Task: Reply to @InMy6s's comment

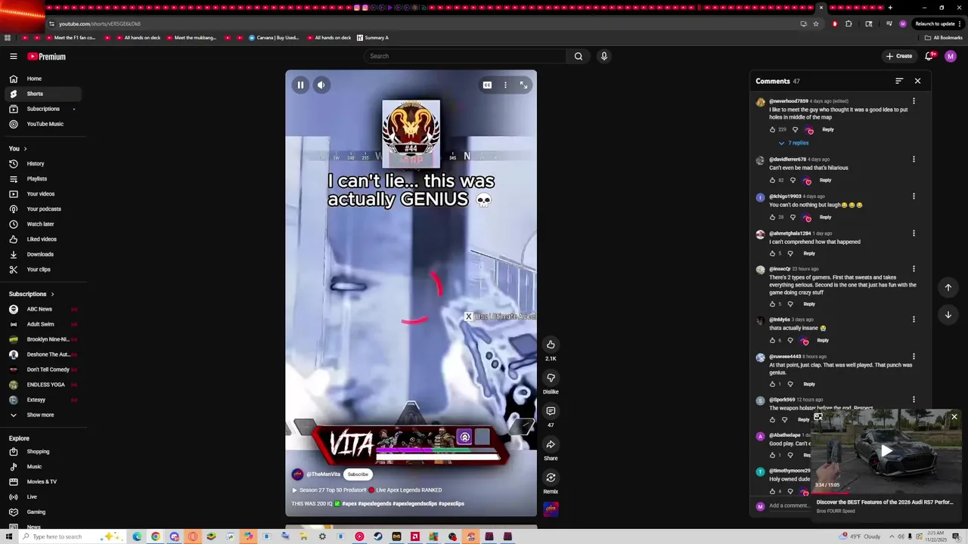Action: click(823, 341)
